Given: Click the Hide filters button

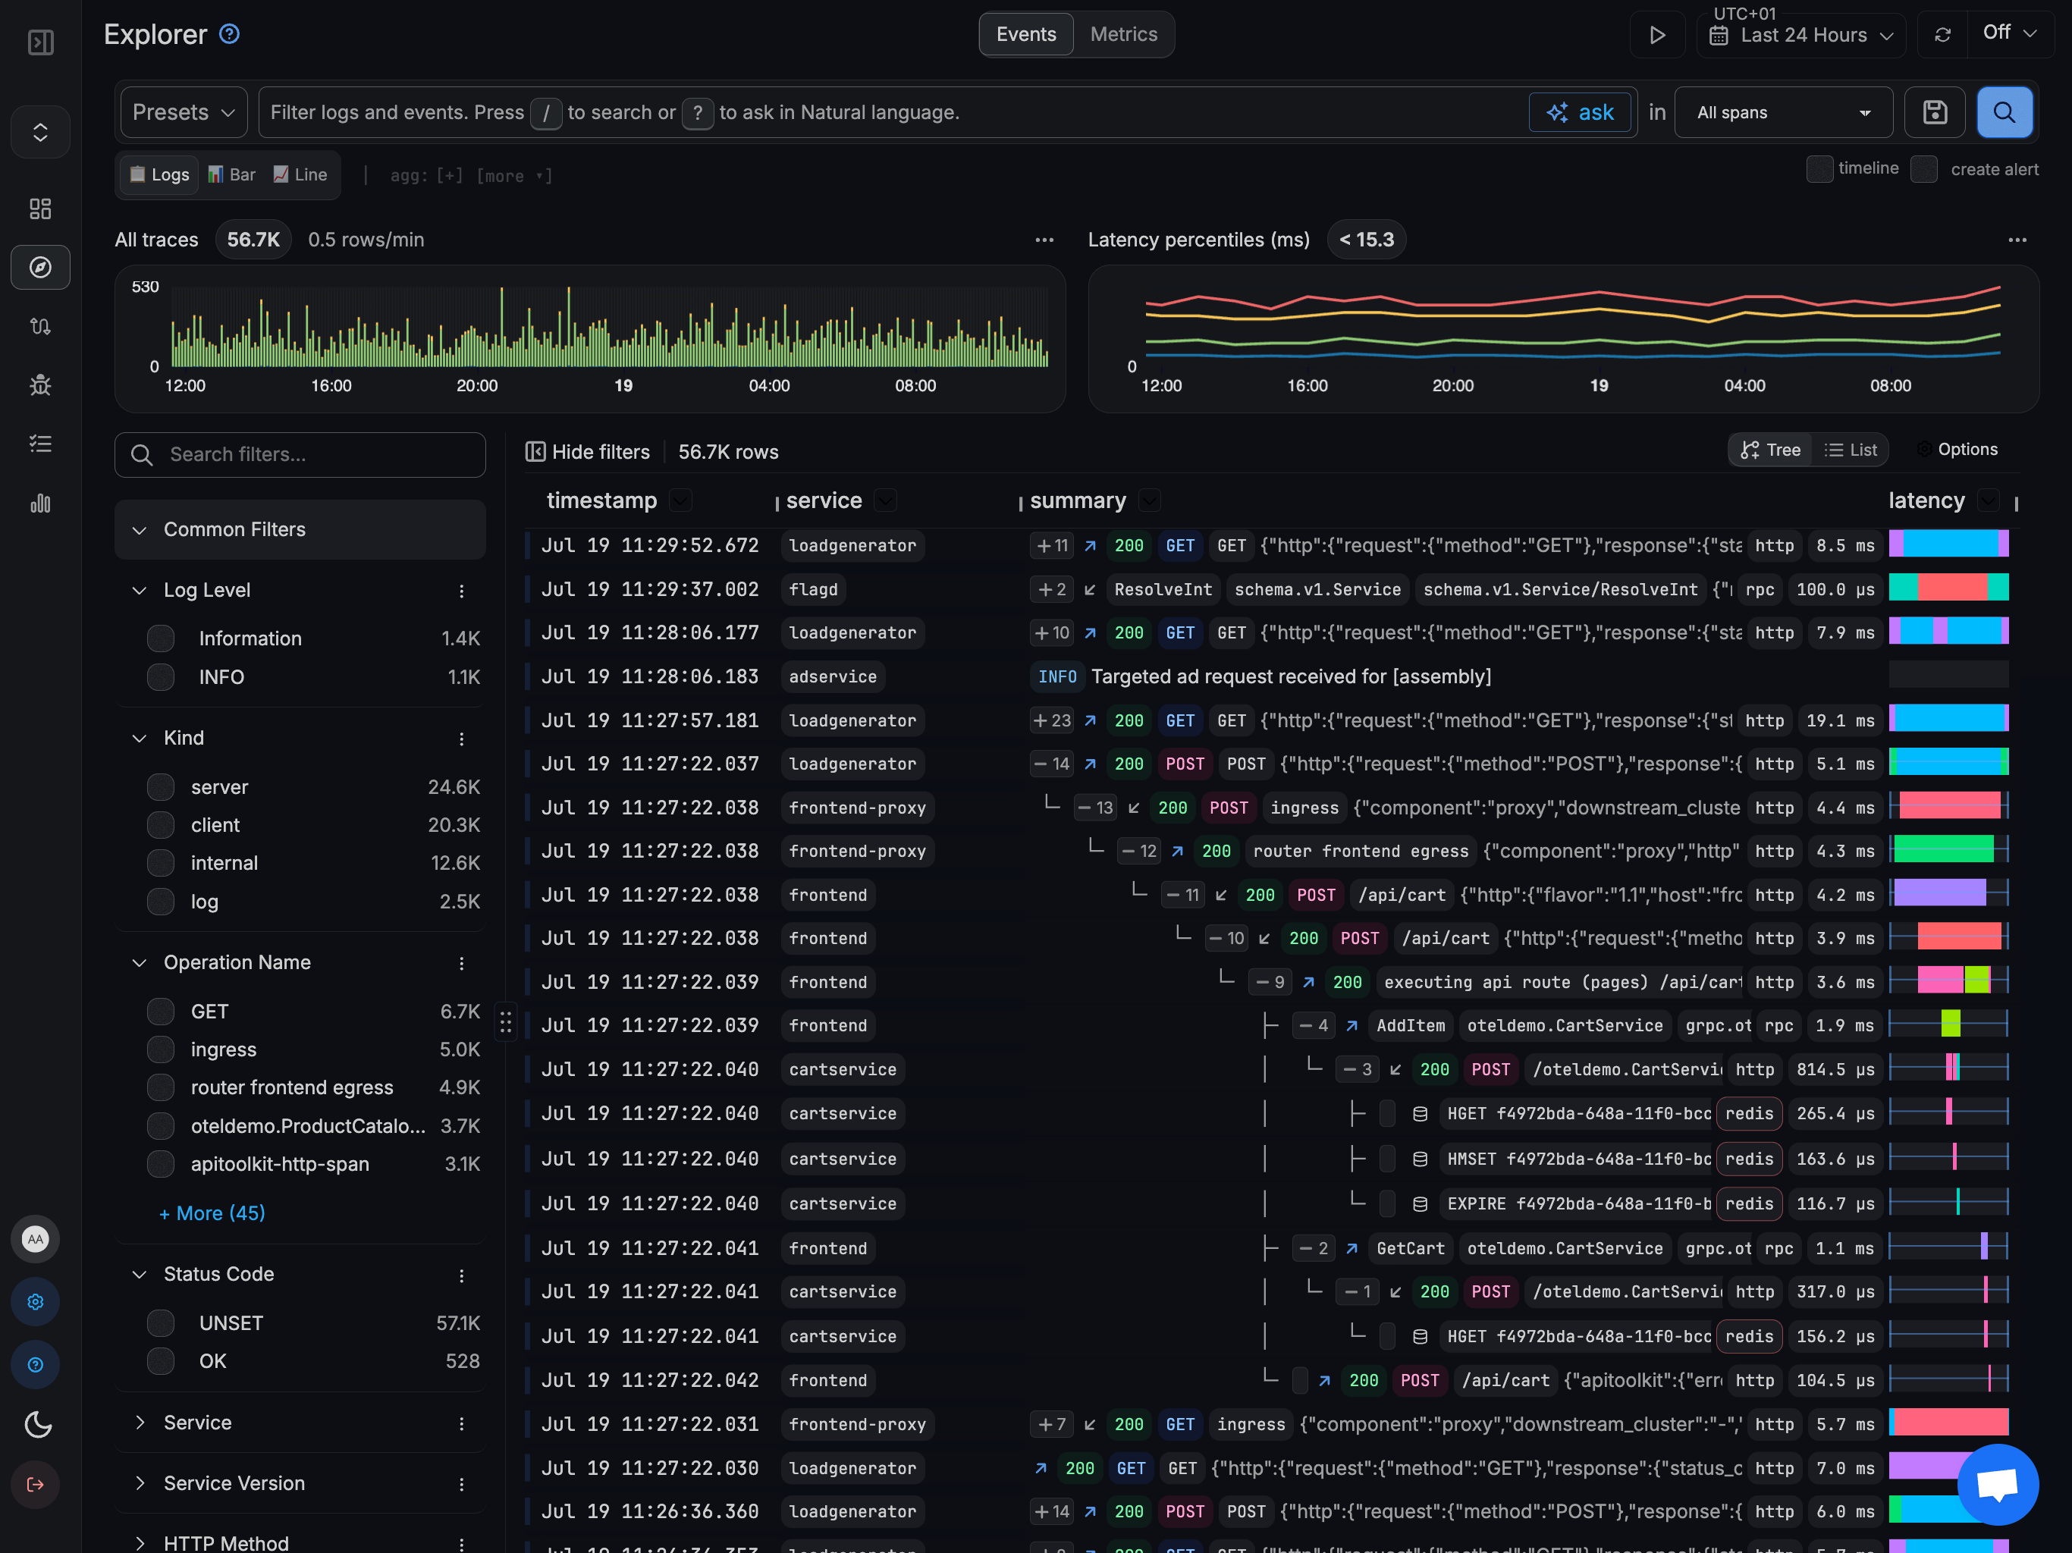Looking at the screenshot, I should 587,453.
